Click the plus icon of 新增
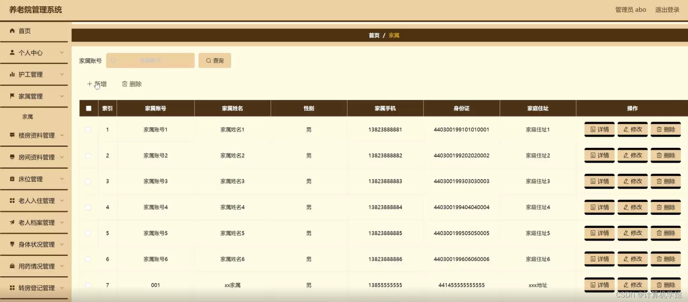The height and width of the screenshot is (302, 688). tap(89, 84)
